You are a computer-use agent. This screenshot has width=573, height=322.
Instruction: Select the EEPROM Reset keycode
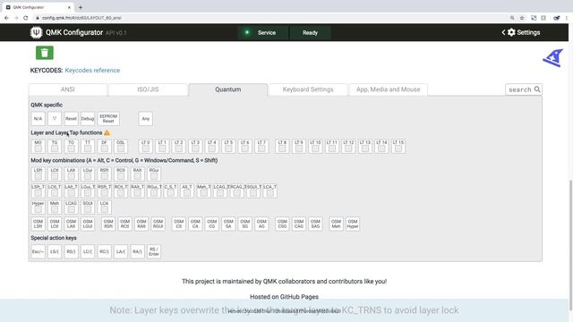point(108,119)
